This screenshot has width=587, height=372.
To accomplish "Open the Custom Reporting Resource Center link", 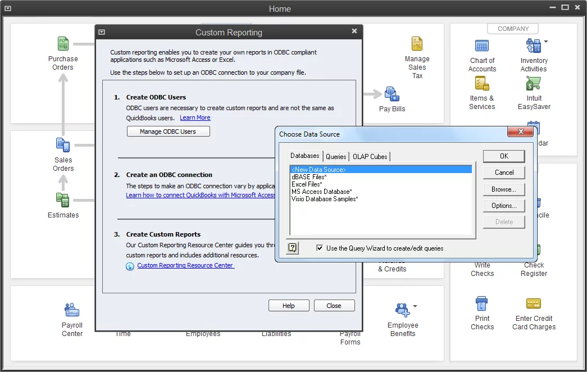I will point(185,265).
